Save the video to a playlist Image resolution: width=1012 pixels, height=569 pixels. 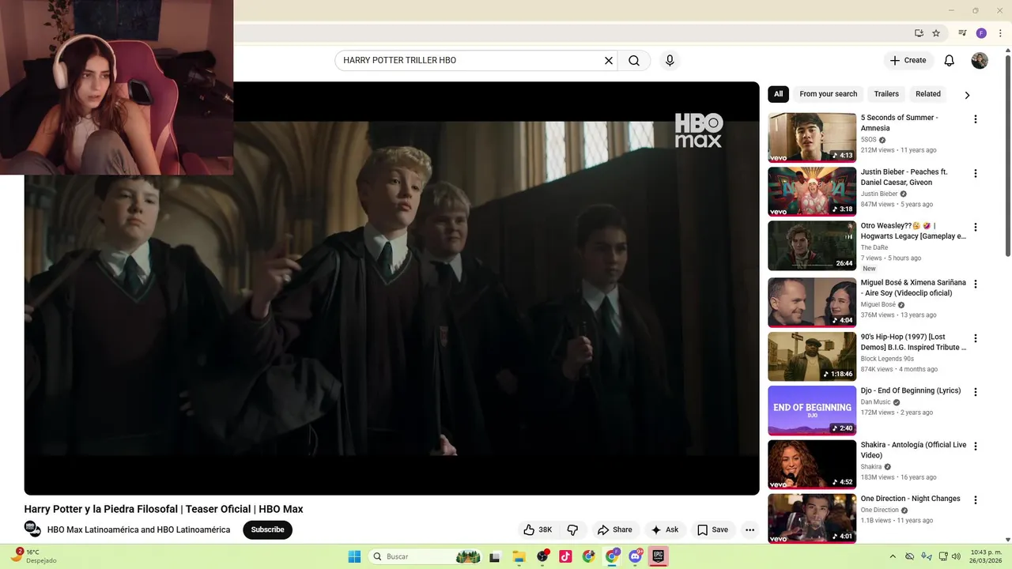(712, 529)
